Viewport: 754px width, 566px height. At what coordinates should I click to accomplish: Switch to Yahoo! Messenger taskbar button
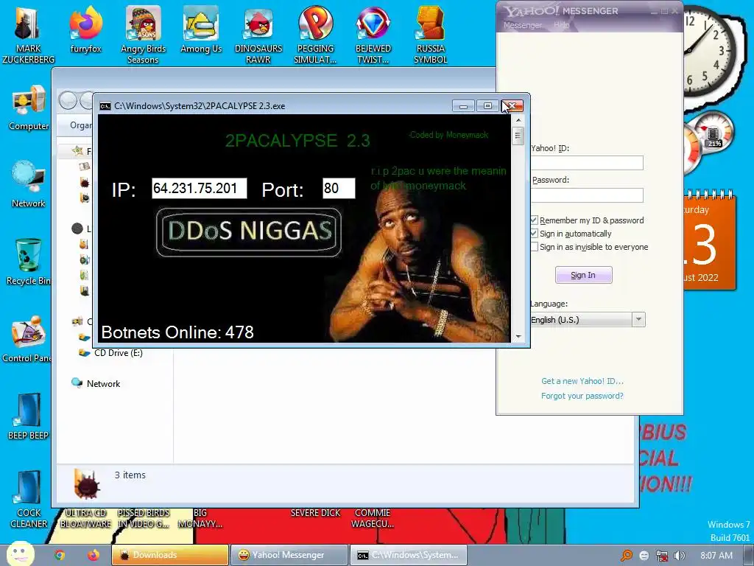pyautogui.click(x=289, y=555)
